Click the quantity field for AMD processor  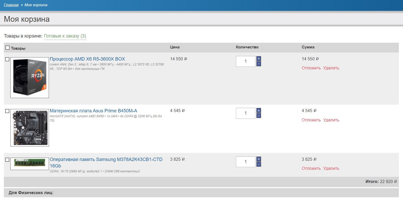[246, 61]
